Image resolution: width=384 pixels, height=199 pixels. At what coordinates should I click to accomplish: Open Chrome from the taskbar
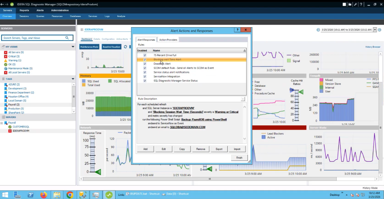70,195
